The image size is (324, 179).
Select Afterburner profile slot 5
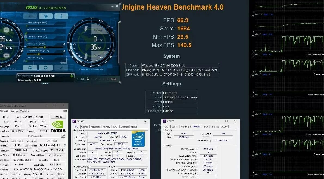[107, 79]
